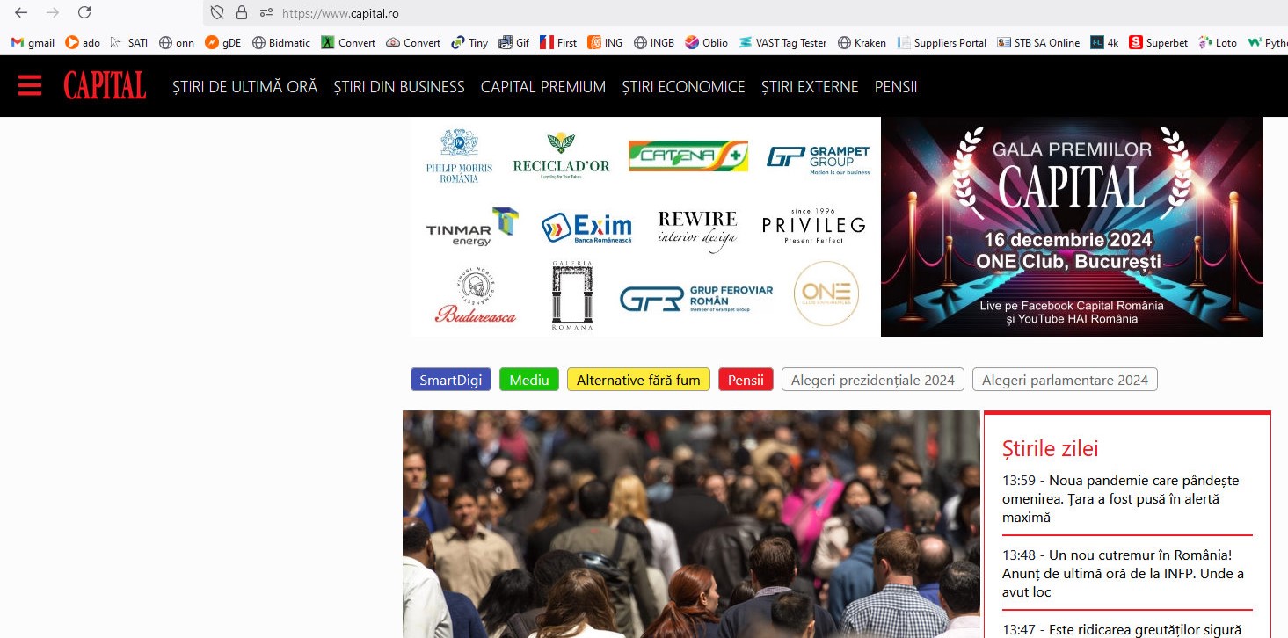Open PENSII navigation item
The width and height of the screenshot is (1288, 638).
tap(896, 87)
